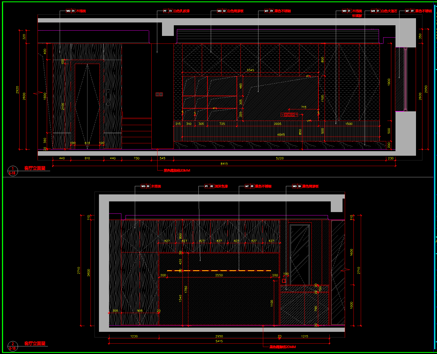Click the red socket outlets on TV wall
Screen dimensions: 437x354
290,114
